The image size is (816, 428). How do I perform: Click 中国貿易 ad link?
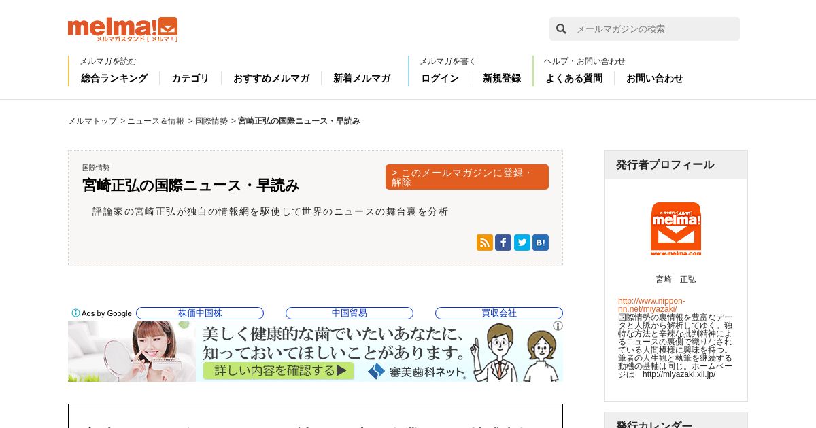point(350,313)
